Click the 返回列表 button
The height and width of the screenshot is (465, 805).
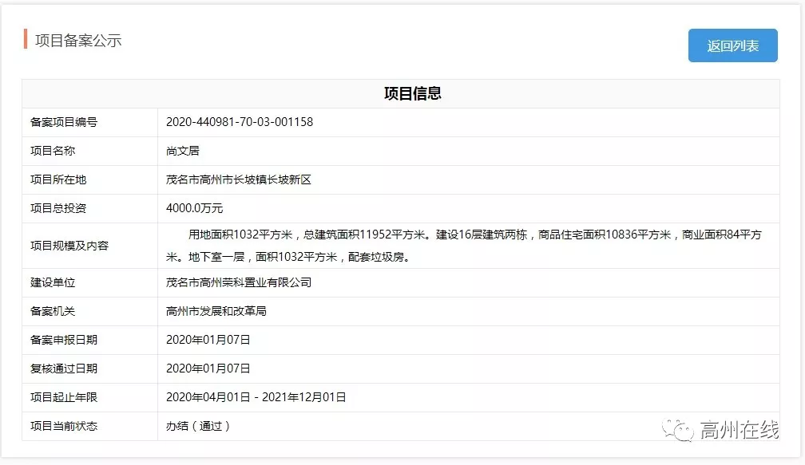coord(732,45)
